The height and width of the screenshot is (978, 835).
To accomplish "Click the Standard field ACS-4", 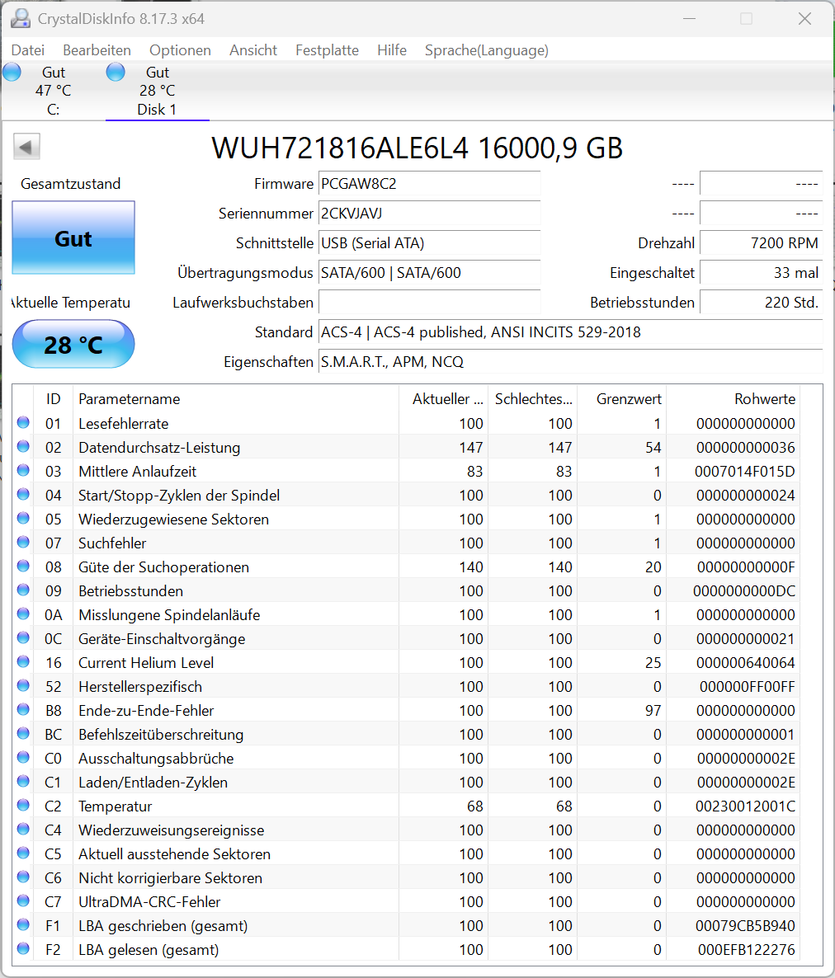I will tap(570, 332).
